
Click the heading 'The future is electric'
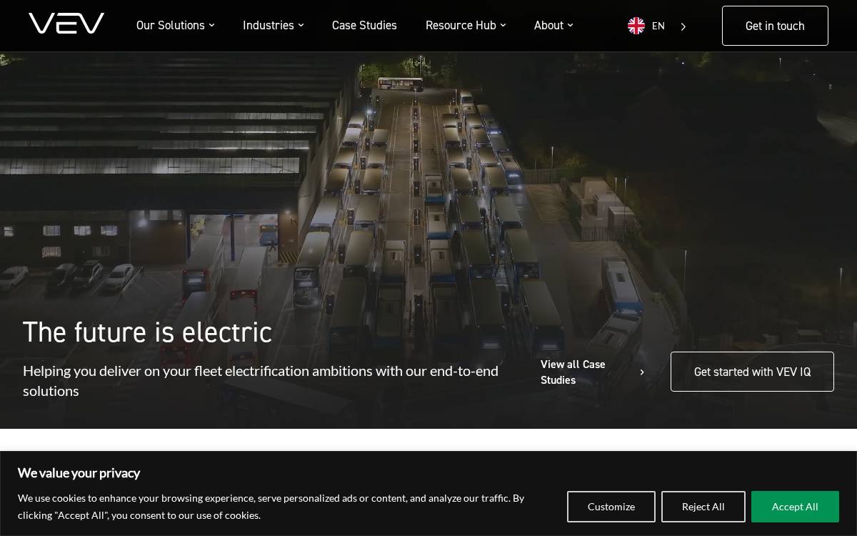pyautogui.click(x=147, y=332)
